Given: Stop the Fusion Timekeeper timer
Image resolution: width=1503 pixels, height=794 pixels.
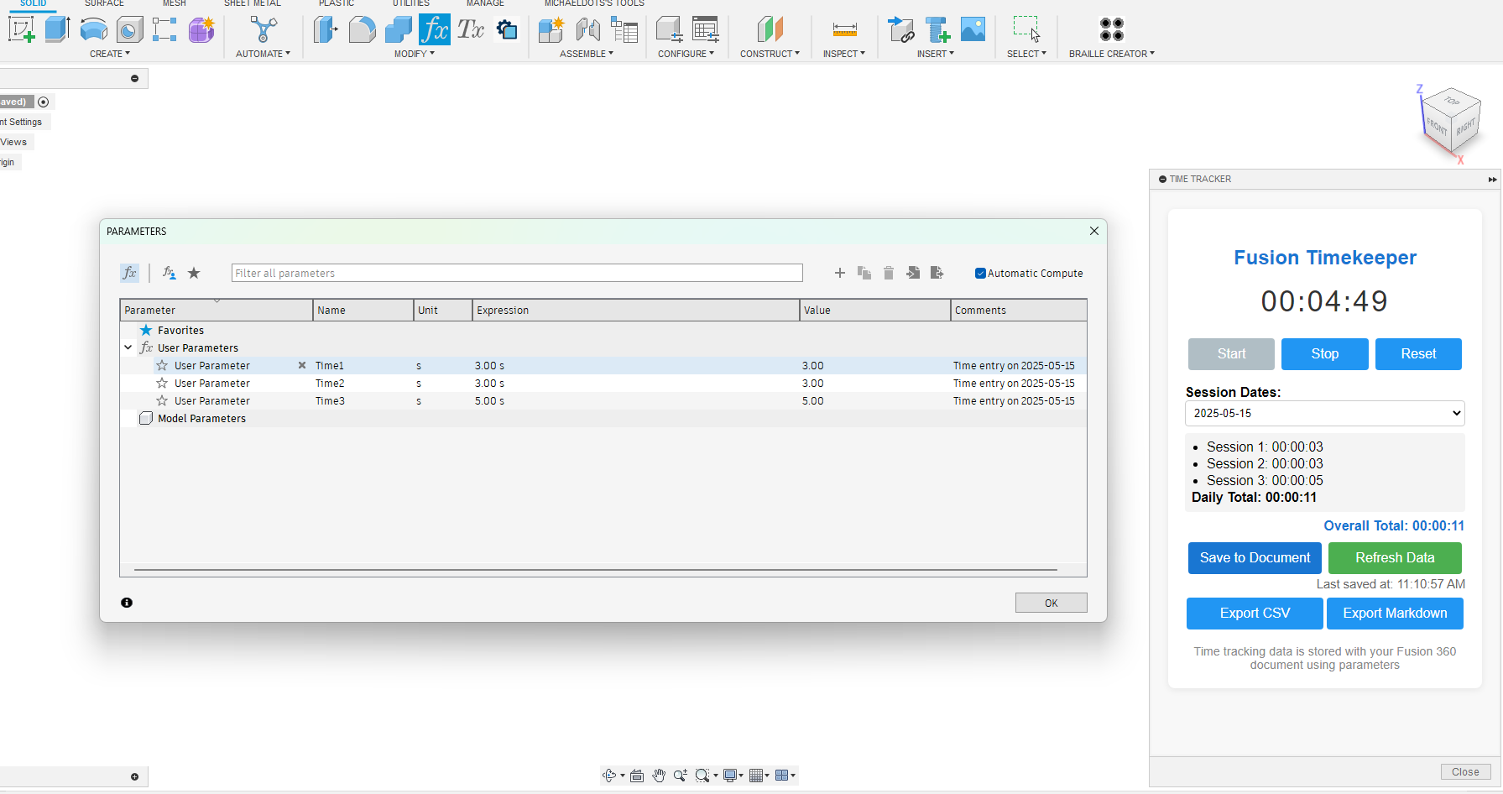Looking at the screenshot, I should coord(1325,354).
